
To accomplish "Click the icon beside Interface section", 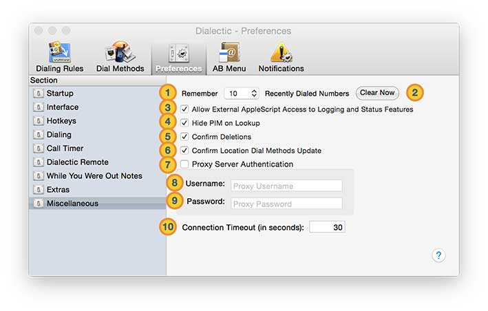I will click(39, 107).
